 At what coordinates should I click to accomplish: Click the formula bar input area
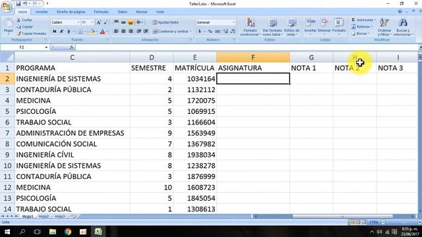pos(247,47)
